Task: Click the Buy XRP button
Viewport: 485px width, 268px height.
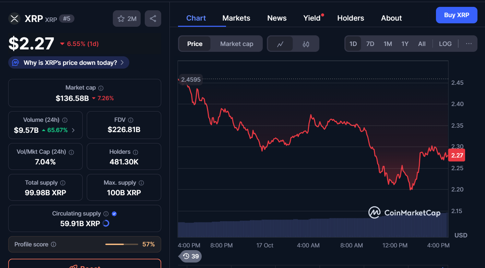Action: tap(456, 15)
